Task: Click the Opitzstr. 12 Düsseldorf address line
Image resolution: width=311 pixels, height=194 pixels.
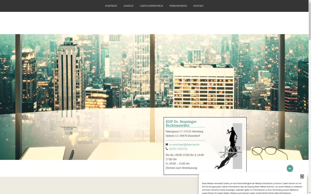Action: pyautogui.click(x=183, y=136)
